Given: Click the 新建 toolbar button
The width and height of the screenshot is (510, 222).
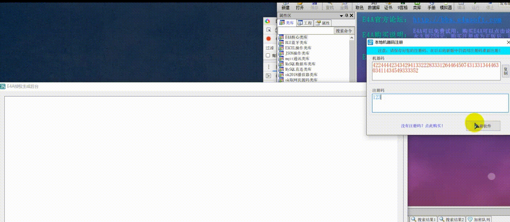Looking at the screenshot, I should 286,5.
